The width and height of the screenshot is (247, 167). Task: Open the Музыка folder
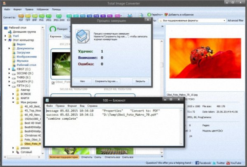23,61
